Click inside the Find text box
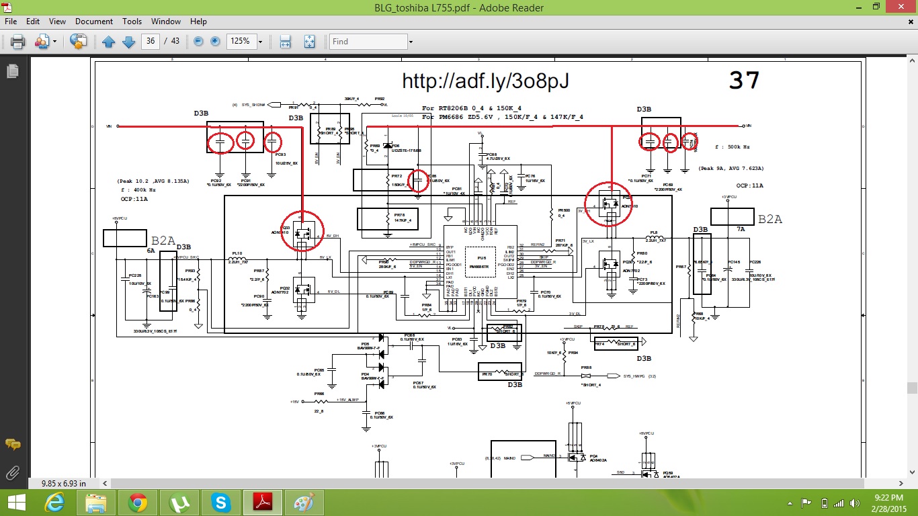Viewport: 918px width, 516px height. pos(368,42)
